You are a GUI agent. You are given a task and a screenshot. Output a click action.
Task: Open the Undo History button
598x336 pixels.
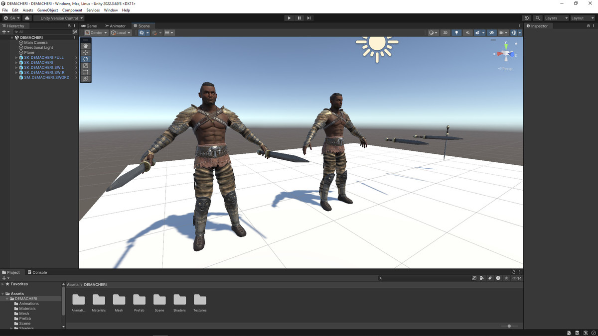click(x=527, y=18)
